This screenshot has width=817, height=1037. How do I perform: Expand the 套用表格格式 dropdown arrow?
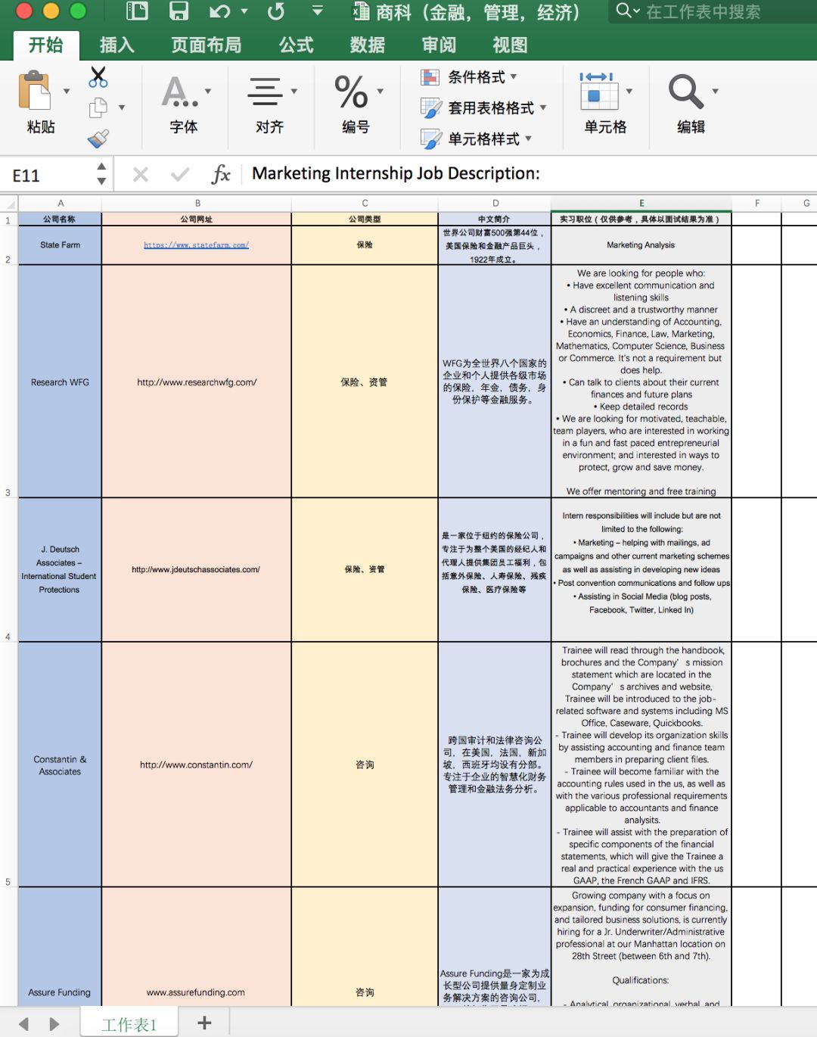pos(543,107)
